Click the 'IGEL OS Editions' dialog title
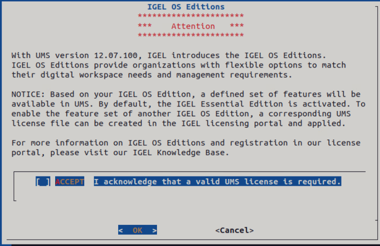Viewport: 380px width, 246px height. pyautogui.click(x=186, y=7)
